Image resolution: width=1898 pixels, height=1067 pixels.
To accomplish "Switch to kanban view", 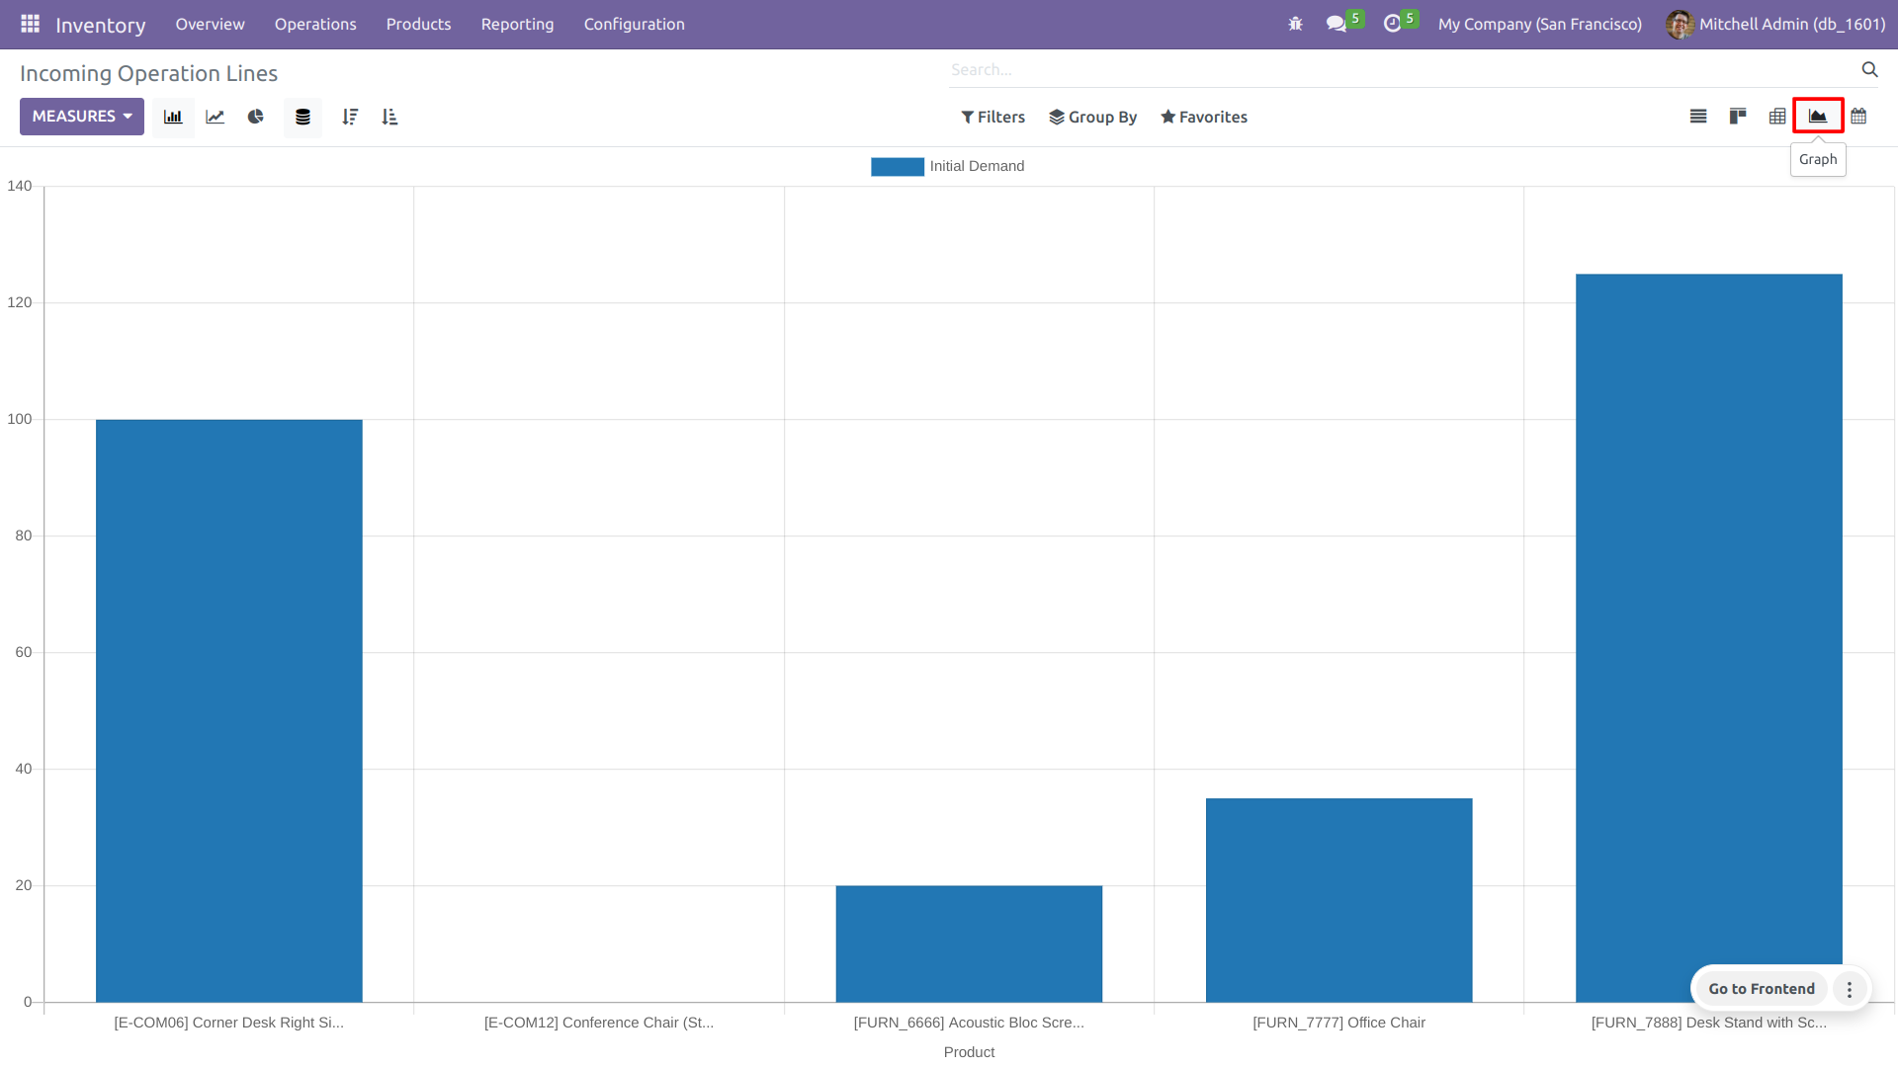I will coord(1738,117).
